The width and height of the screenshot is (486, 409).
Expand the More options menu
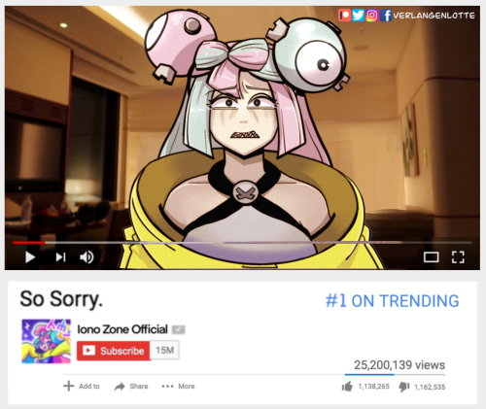click(x=178, y=386)
